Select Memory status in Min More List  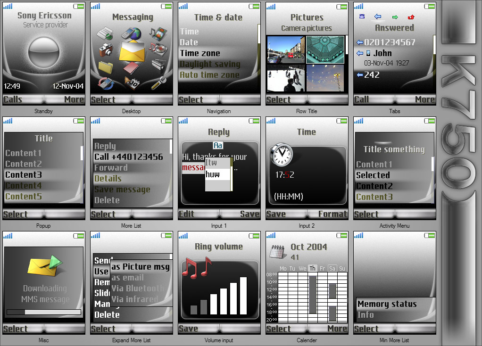tap(396, 304)
